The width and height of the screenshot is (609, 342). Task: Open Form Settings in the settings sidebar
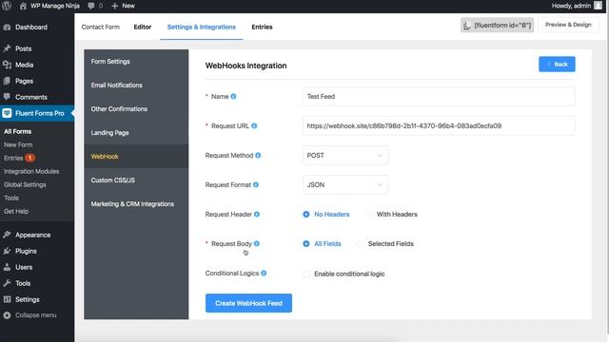click(136, 61)
